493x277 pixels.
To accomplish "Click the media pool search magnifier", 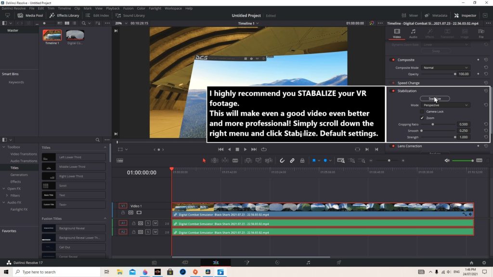I will pyautogui.click(x=84, y=23).
